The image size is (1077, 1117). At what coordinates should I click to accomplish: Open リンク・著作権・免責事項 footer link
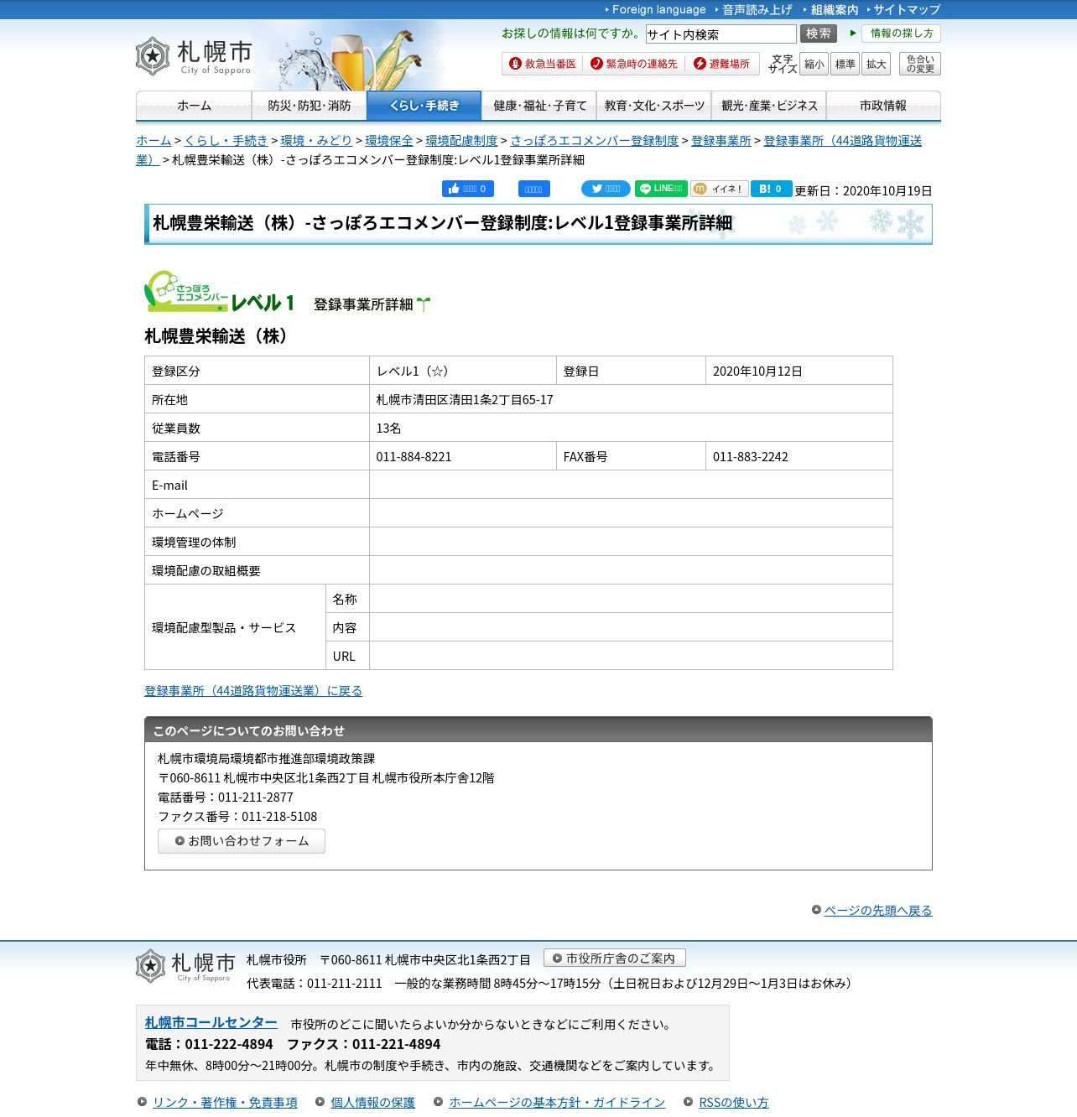[x=225, y=1103]
